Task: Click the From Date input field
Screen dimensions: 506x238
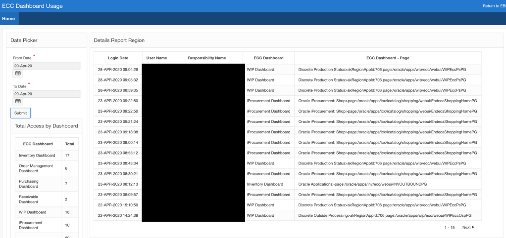Action: click(47, 66)
